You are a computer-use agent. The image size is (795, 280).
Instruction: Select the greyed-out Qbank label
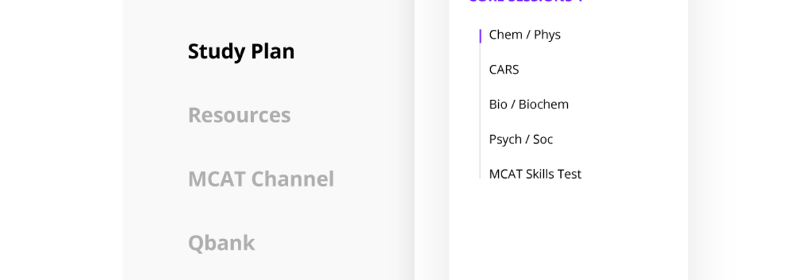tap(221, 243)
